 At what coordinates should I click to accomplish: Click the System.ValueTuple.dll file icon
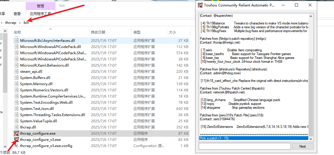pos(17,121)
